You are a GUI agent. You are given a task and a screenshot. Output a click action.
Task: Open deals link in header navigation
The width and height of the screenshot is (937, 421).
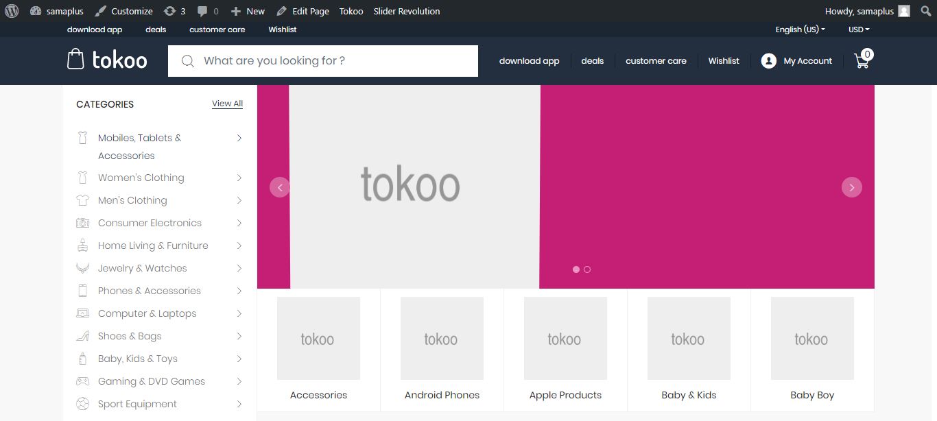click(x=593, y=61)
